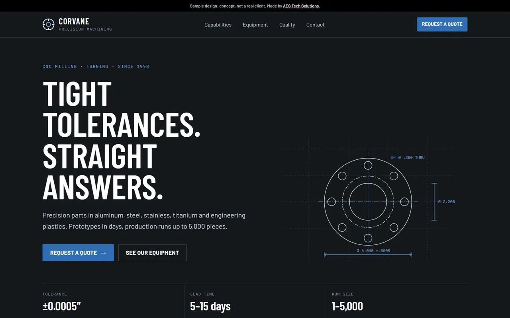The width and height of the screenshot is (510, 318).
Task: Click the '5–15 days' lead time value
Action: coord(210,306)
